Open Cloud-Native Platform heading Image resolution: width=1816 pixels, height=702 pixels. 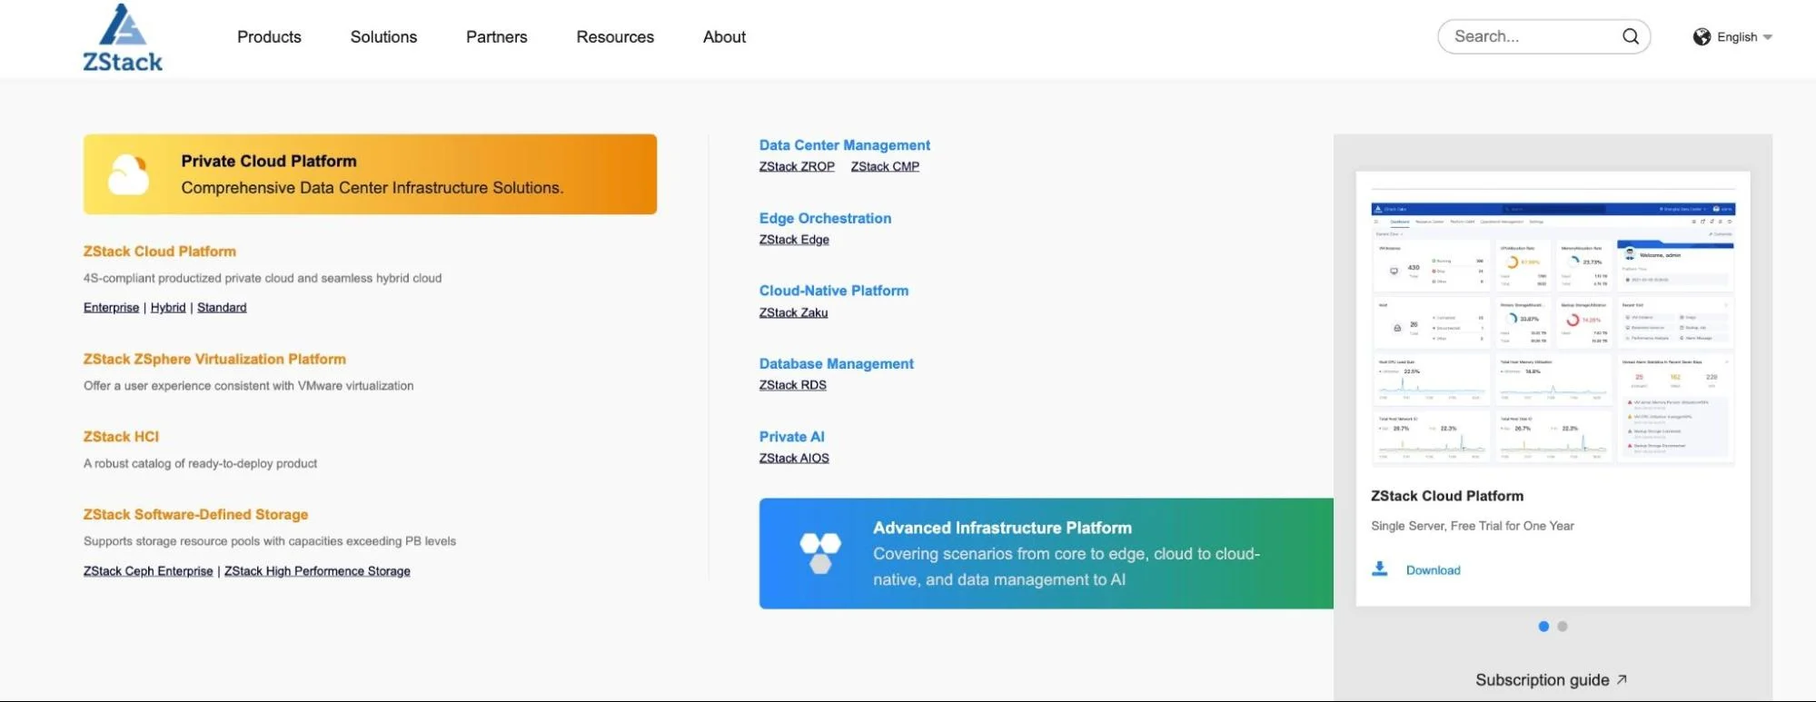pos(834,292)
